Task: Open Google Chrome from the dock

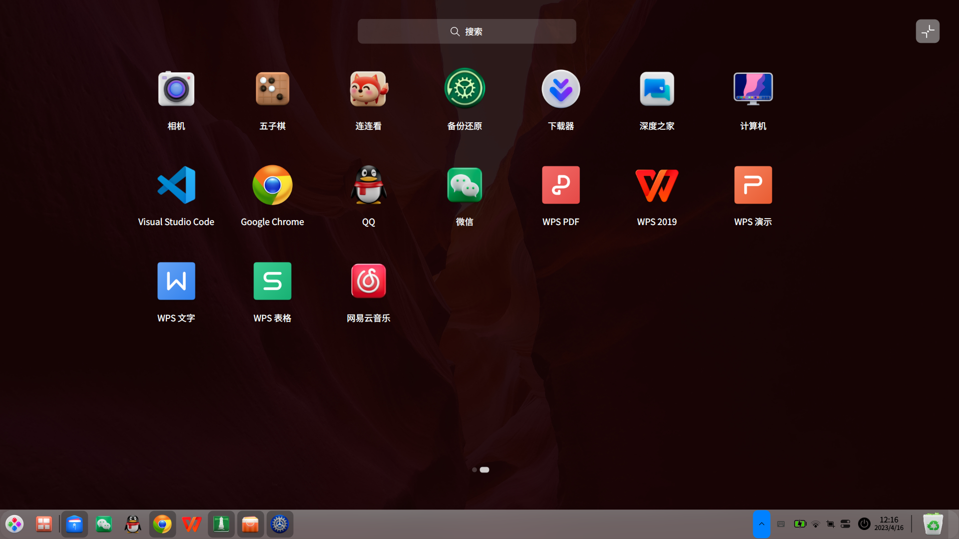Action: point(162,524)
